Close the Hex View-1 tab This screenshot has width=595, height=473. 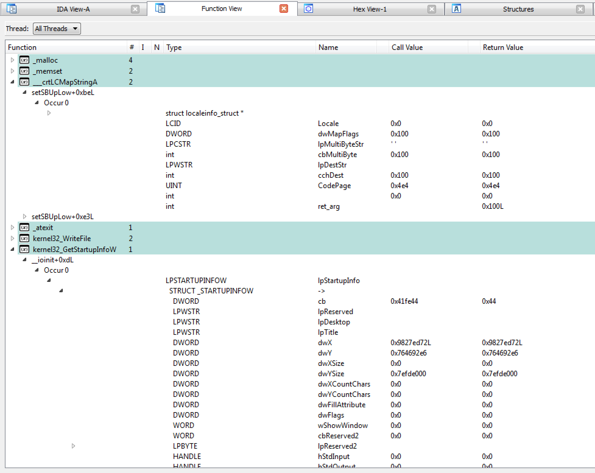coord(431,9)
